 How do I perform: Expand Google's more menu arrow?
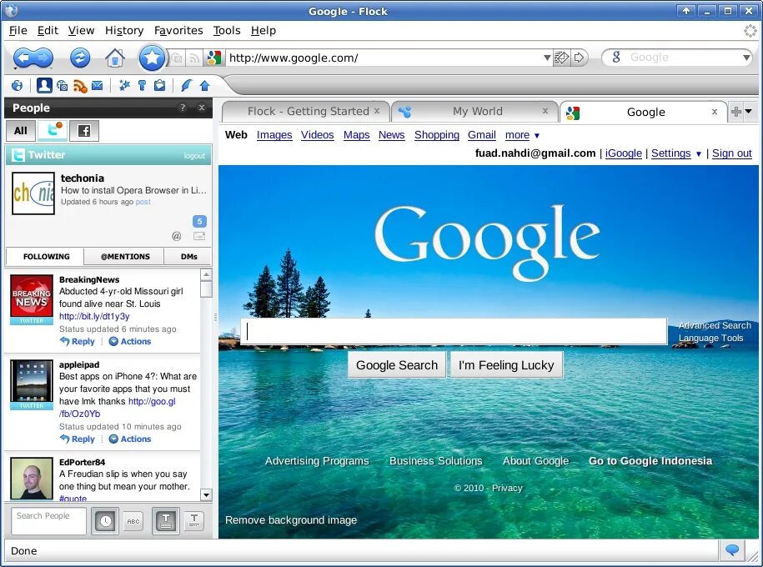click(537, 136)
